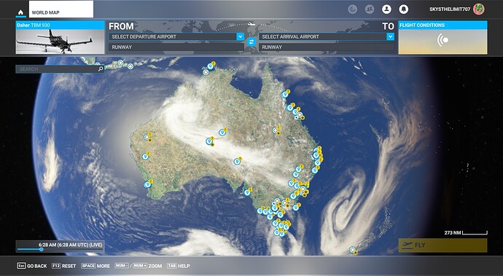Click the airport Search input field
This screenshot has height=276, width=503.
(60, 69)
